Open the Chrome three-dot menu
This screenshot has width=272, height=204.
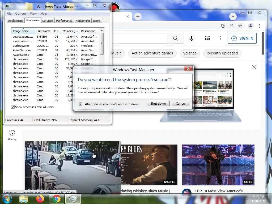tap(259, 26)
